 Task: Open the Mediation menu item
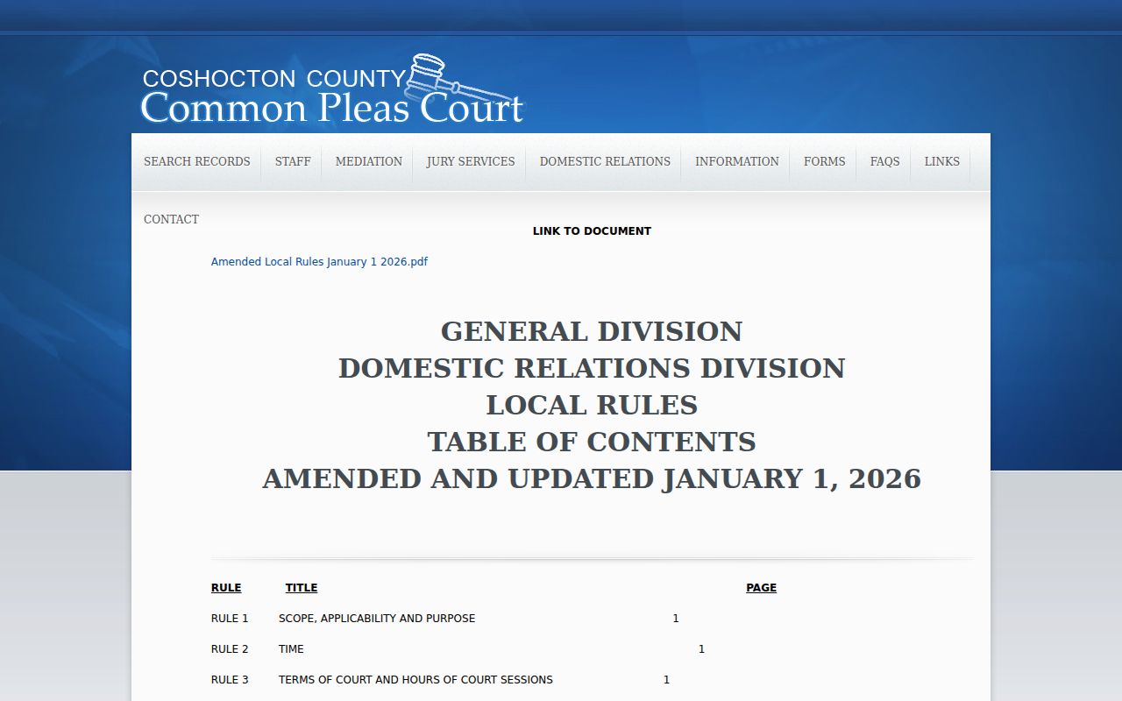[x=369, y=161]
